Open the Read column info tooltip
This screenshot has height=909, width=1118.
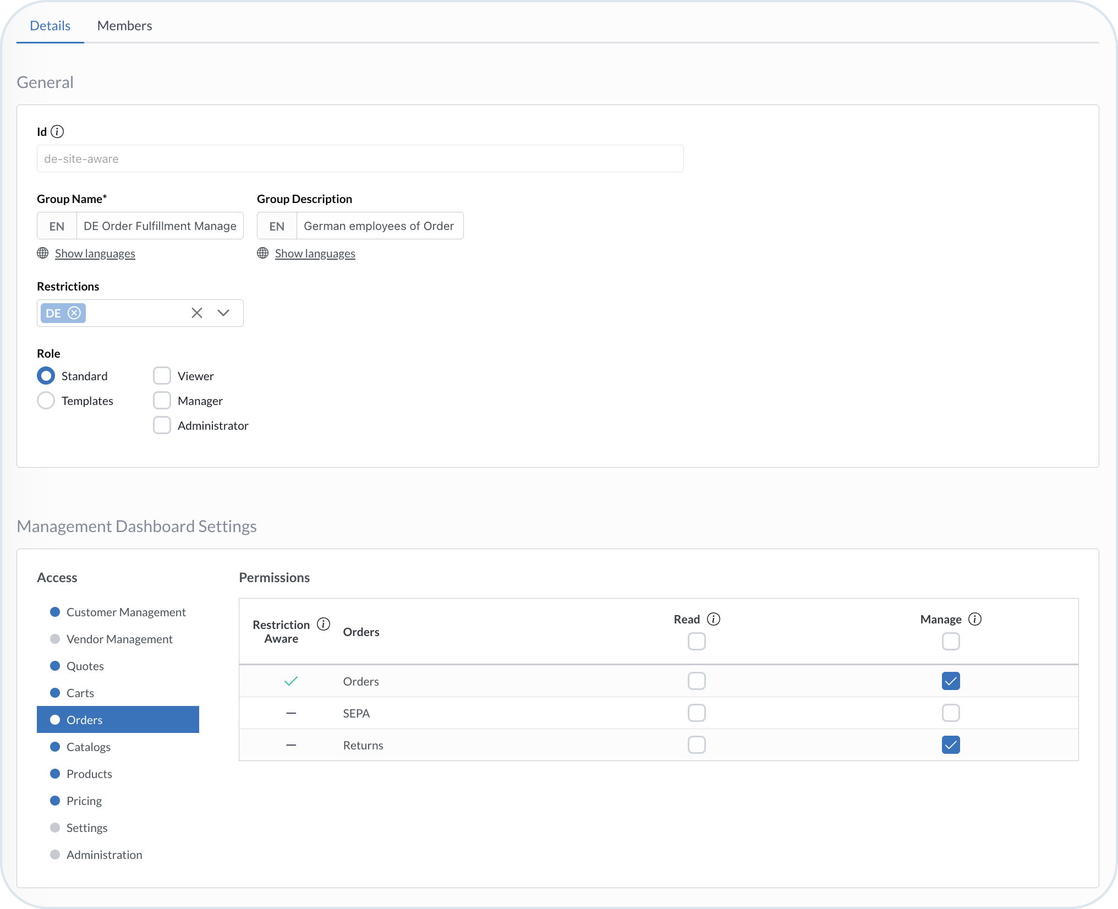714,618
